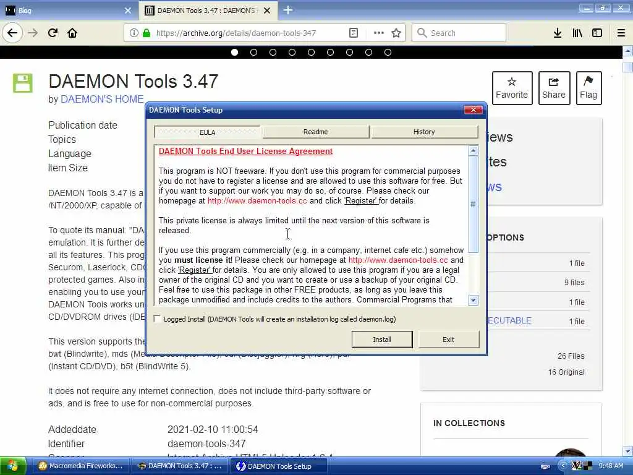
Task: Open the hamburger application menu
Action: click(x=621, y=33)
